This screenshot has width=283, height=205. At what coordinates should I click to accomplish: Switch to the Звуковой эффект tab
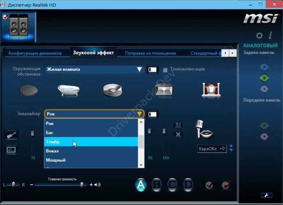[x=93, y=53]
